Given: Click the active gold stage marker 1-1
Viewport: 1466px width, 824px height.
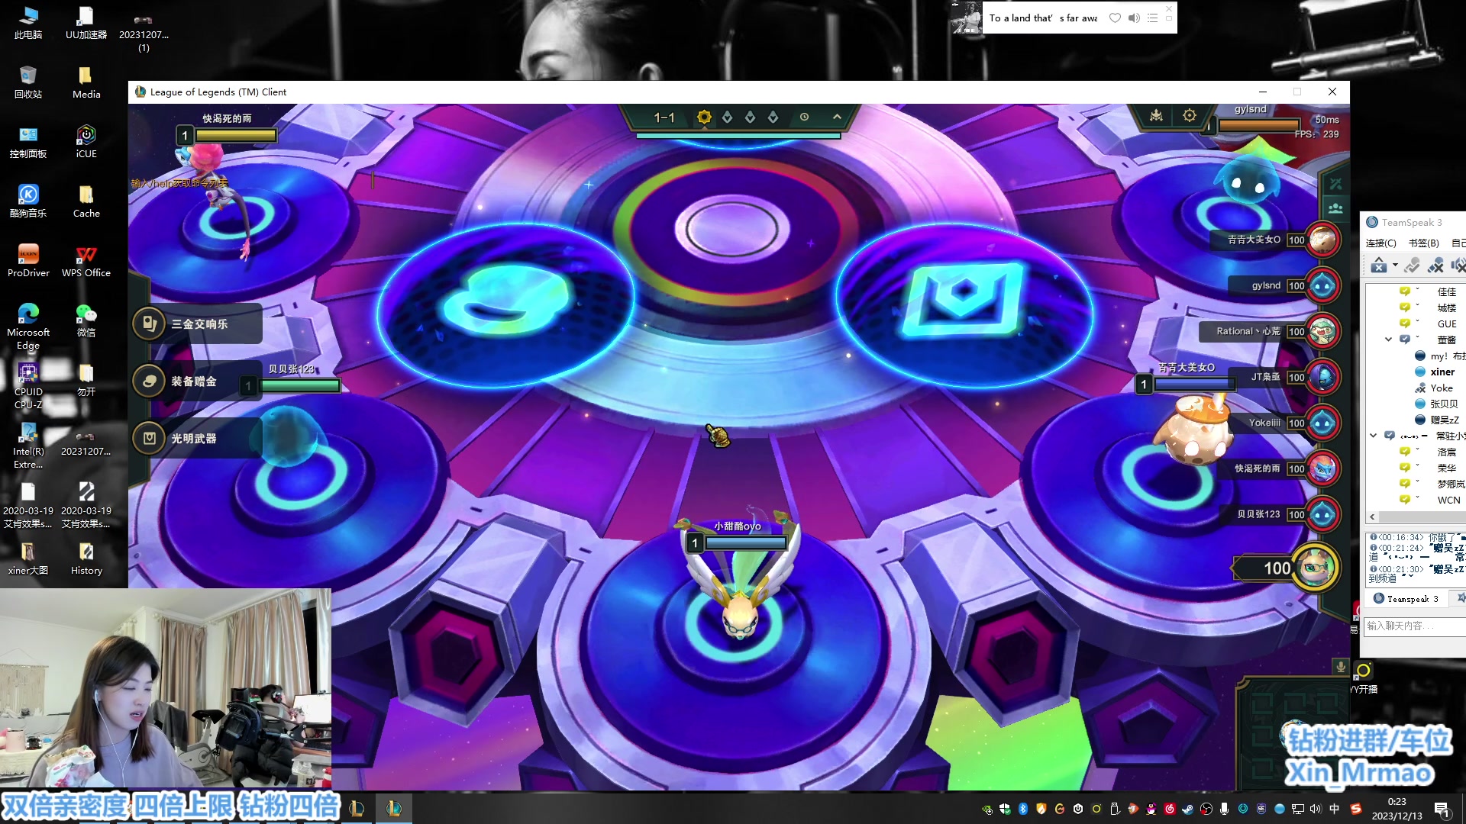Looking at the screenshot, I should coord(704,117).
